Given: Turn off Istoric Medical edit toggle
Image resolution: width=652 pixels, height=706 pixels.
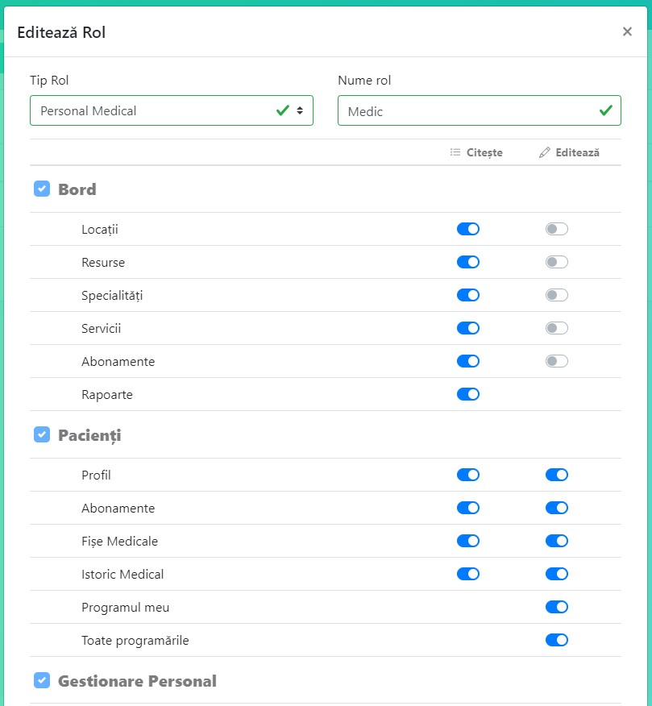Looking at the screenshot, I should (557, 574).
